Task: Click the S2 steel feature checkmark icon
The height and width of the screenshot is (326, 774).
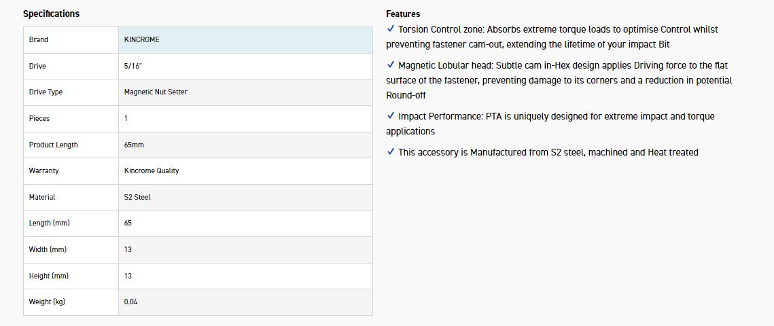Action: [x=390, y=152]
